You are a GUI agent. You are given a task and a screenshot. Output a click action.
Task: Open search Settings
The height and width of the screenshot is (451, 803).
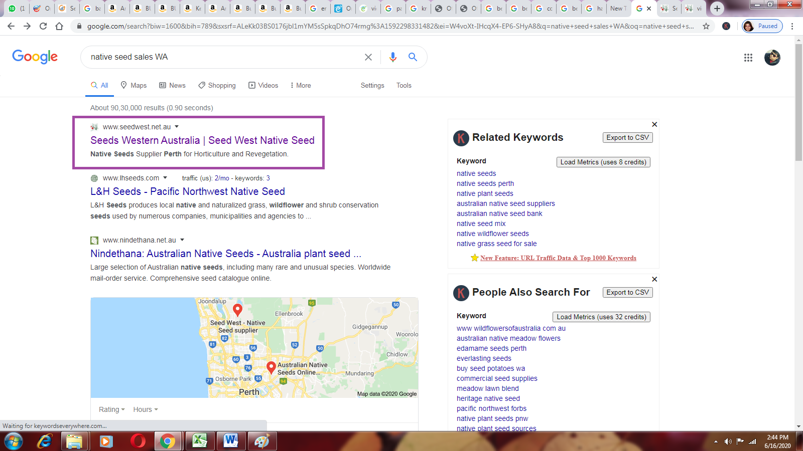tap(372, 85)
